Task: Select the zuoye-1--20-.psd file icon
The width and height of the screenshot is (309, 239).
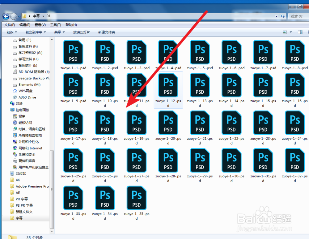Action: [x=168, y=123]
